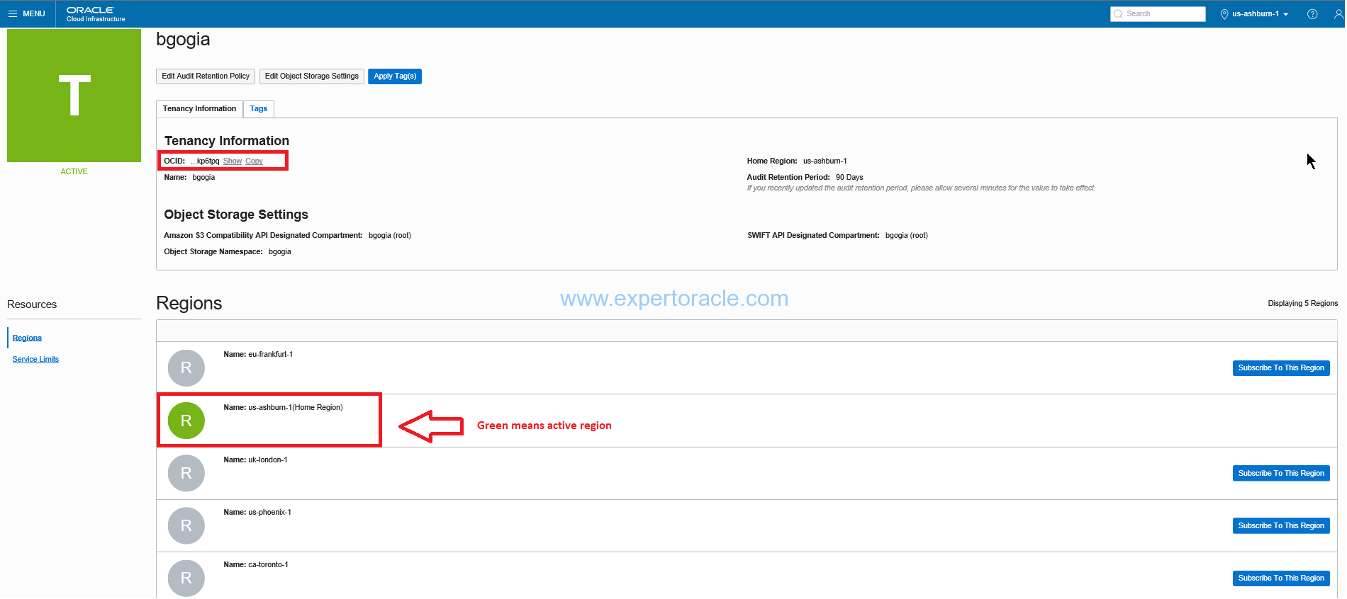Viewport: 1347px width, 599px height.
Task: Click the Resources sidebar heading
Action: pyautogui.click(x=32, y=304)
